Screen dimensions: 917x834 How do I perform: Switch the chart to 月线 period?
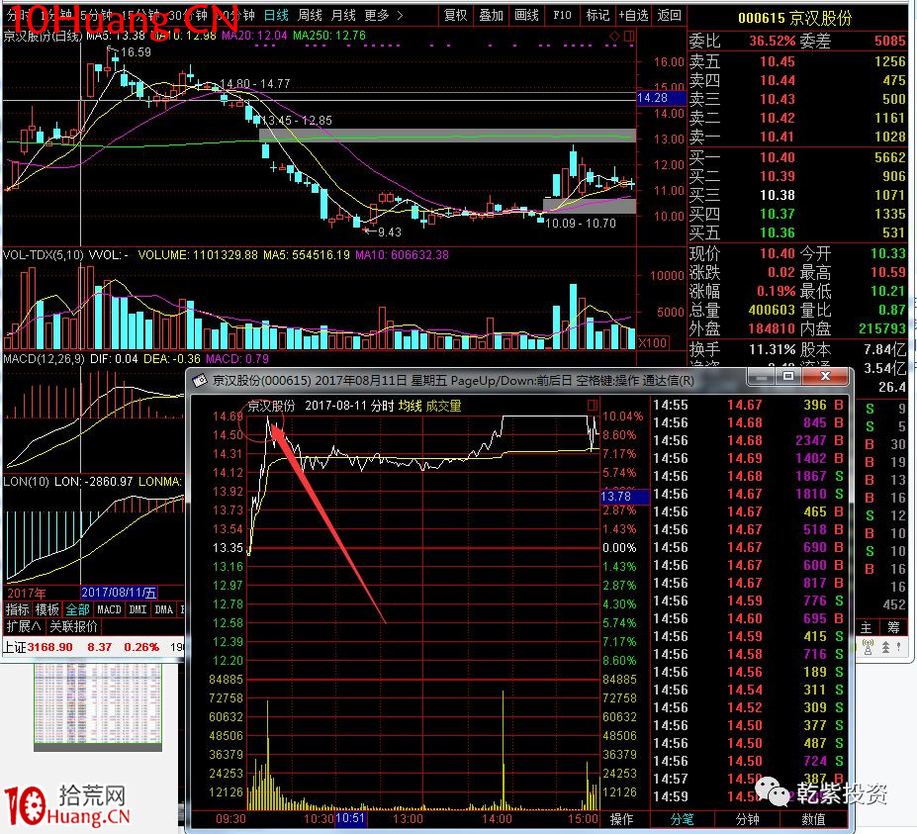(343, 15)
